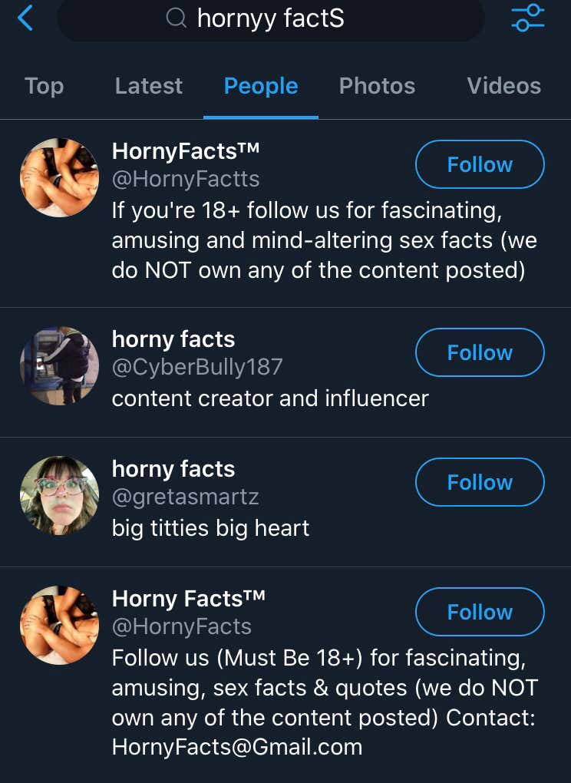Follow the @CyberBully187 account

coord(480,352)
